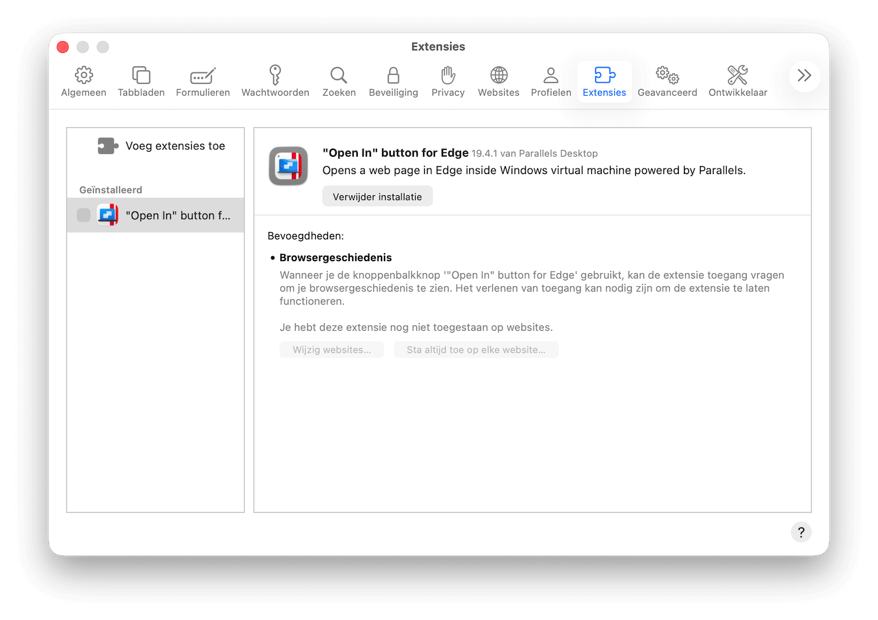Click Verwijder installatie button

(x=377, y=197)
